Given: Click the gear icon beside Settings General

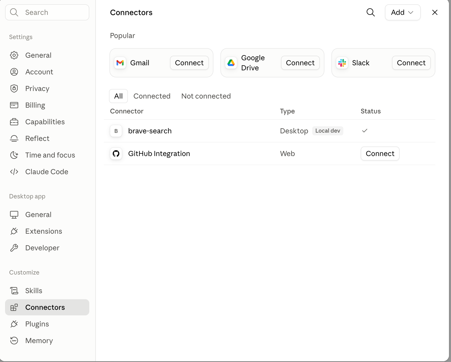Looking at the screenshot, I should click(14, 55).
